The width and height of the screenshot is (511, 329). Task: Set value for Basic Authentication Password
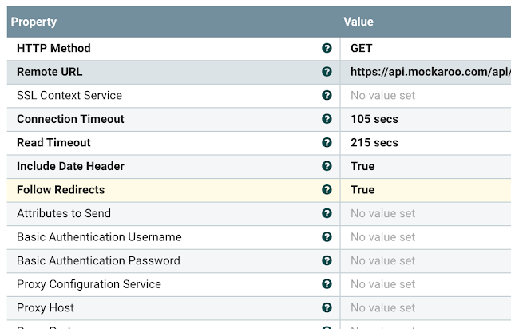pyautogui.click(x=383, y=260)
